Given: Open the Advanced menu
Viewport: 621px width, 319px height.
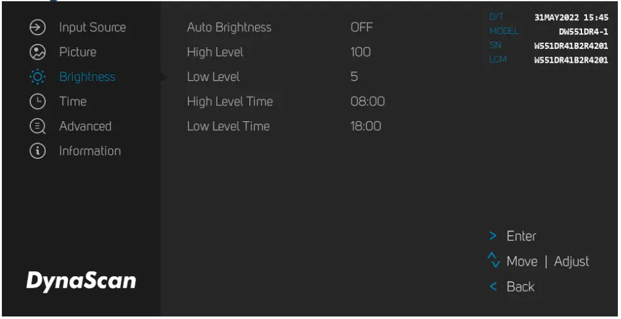Looking at the screenshot, I should coord(85,126).
